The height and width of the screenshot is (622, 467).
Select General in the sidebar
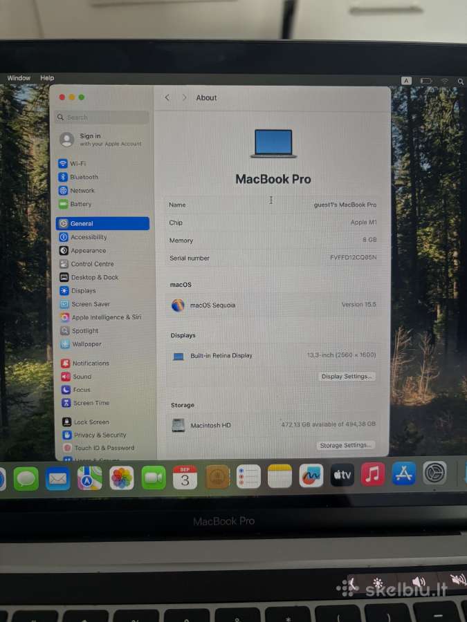pyautogui.click(x=102, y=223)
